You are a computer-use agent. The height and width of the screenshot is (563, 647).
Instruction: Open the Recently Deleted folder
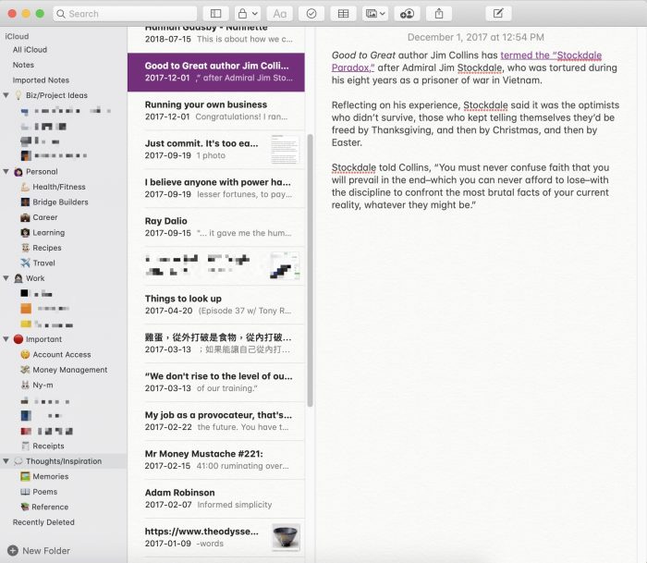43,522
